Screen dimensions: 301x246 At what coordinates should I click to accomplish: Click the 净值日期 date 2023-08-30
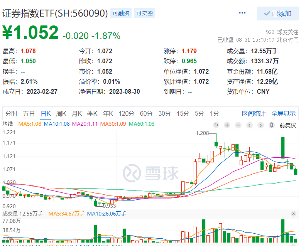click(125, 91)
